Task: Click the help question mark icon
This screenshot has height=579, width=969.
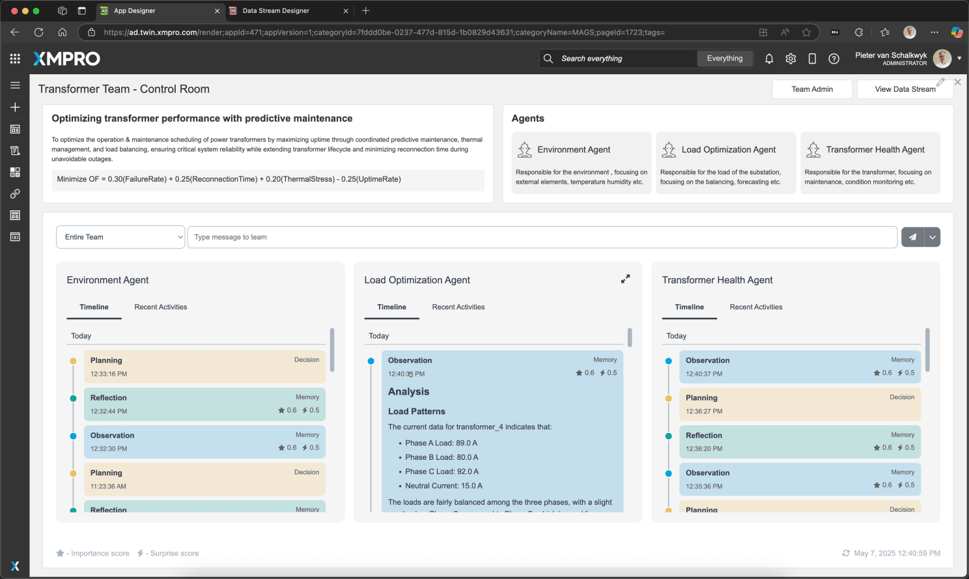Action: pyautogui.click(x=834, y=59)
